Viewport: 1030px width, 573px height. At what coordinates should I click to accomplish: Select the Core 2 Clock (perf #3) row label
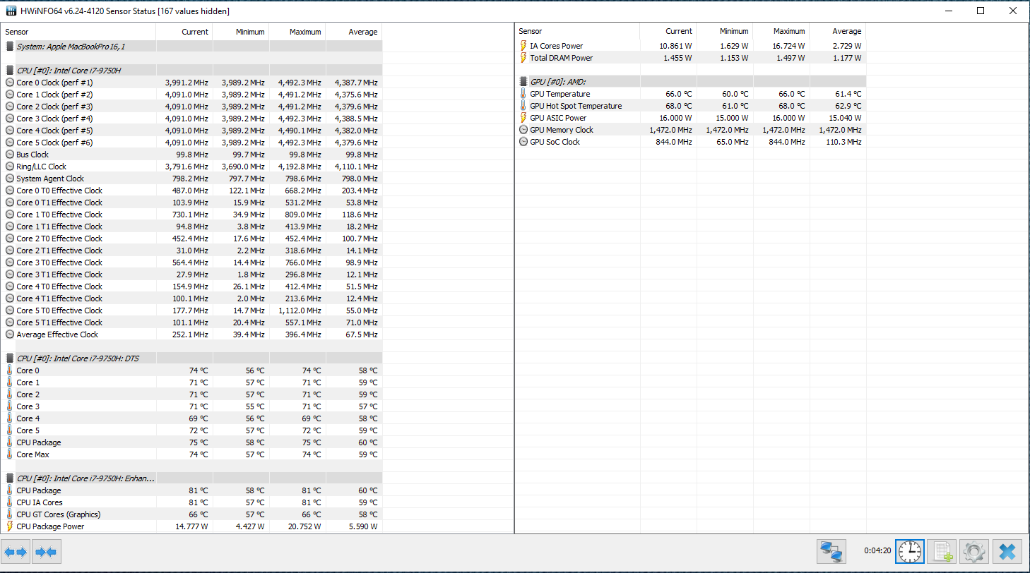point(54,107)
